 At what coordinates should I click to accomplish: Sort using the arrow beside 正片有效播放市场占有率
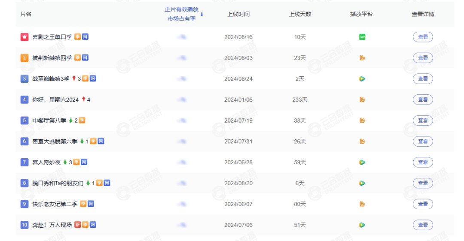pyautogui.click(x=202, y=15)
